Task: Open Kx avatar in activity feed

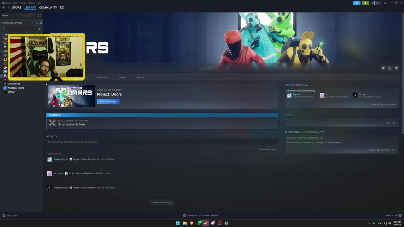Action: [49, 173]
